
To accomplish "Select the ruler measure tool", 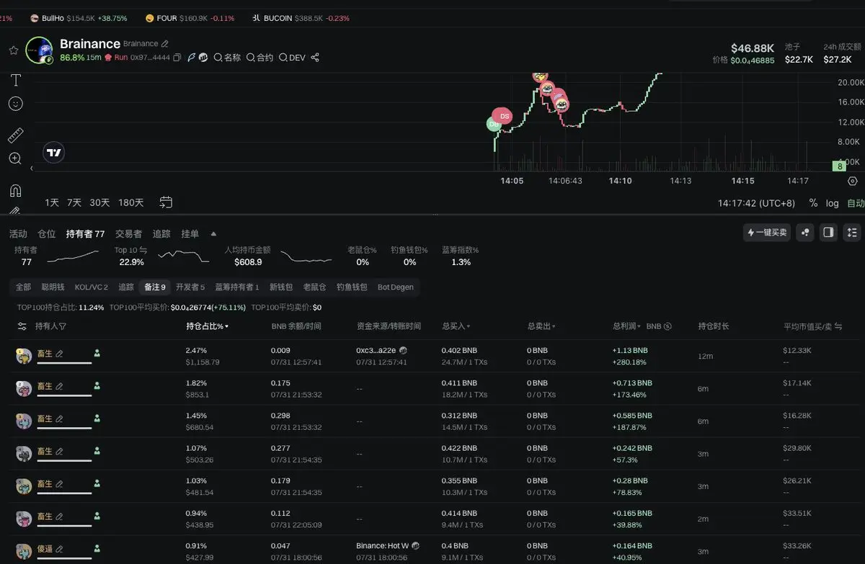I will [15, 135].
